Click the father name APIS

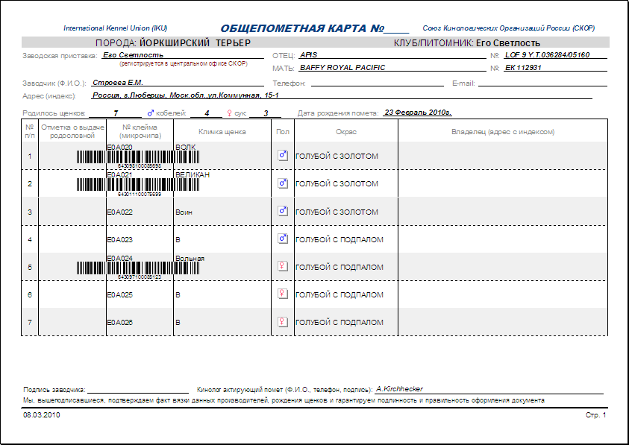308,55
